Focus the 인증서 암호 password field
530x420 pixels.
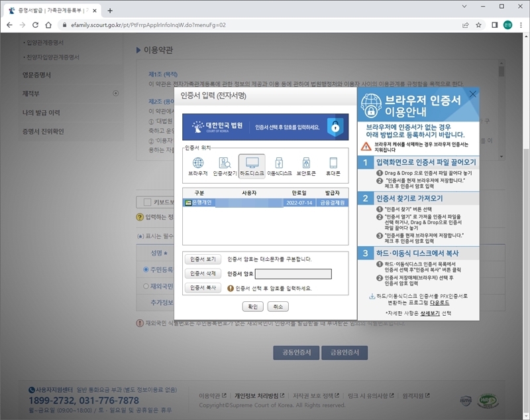(x=293, y=274)
